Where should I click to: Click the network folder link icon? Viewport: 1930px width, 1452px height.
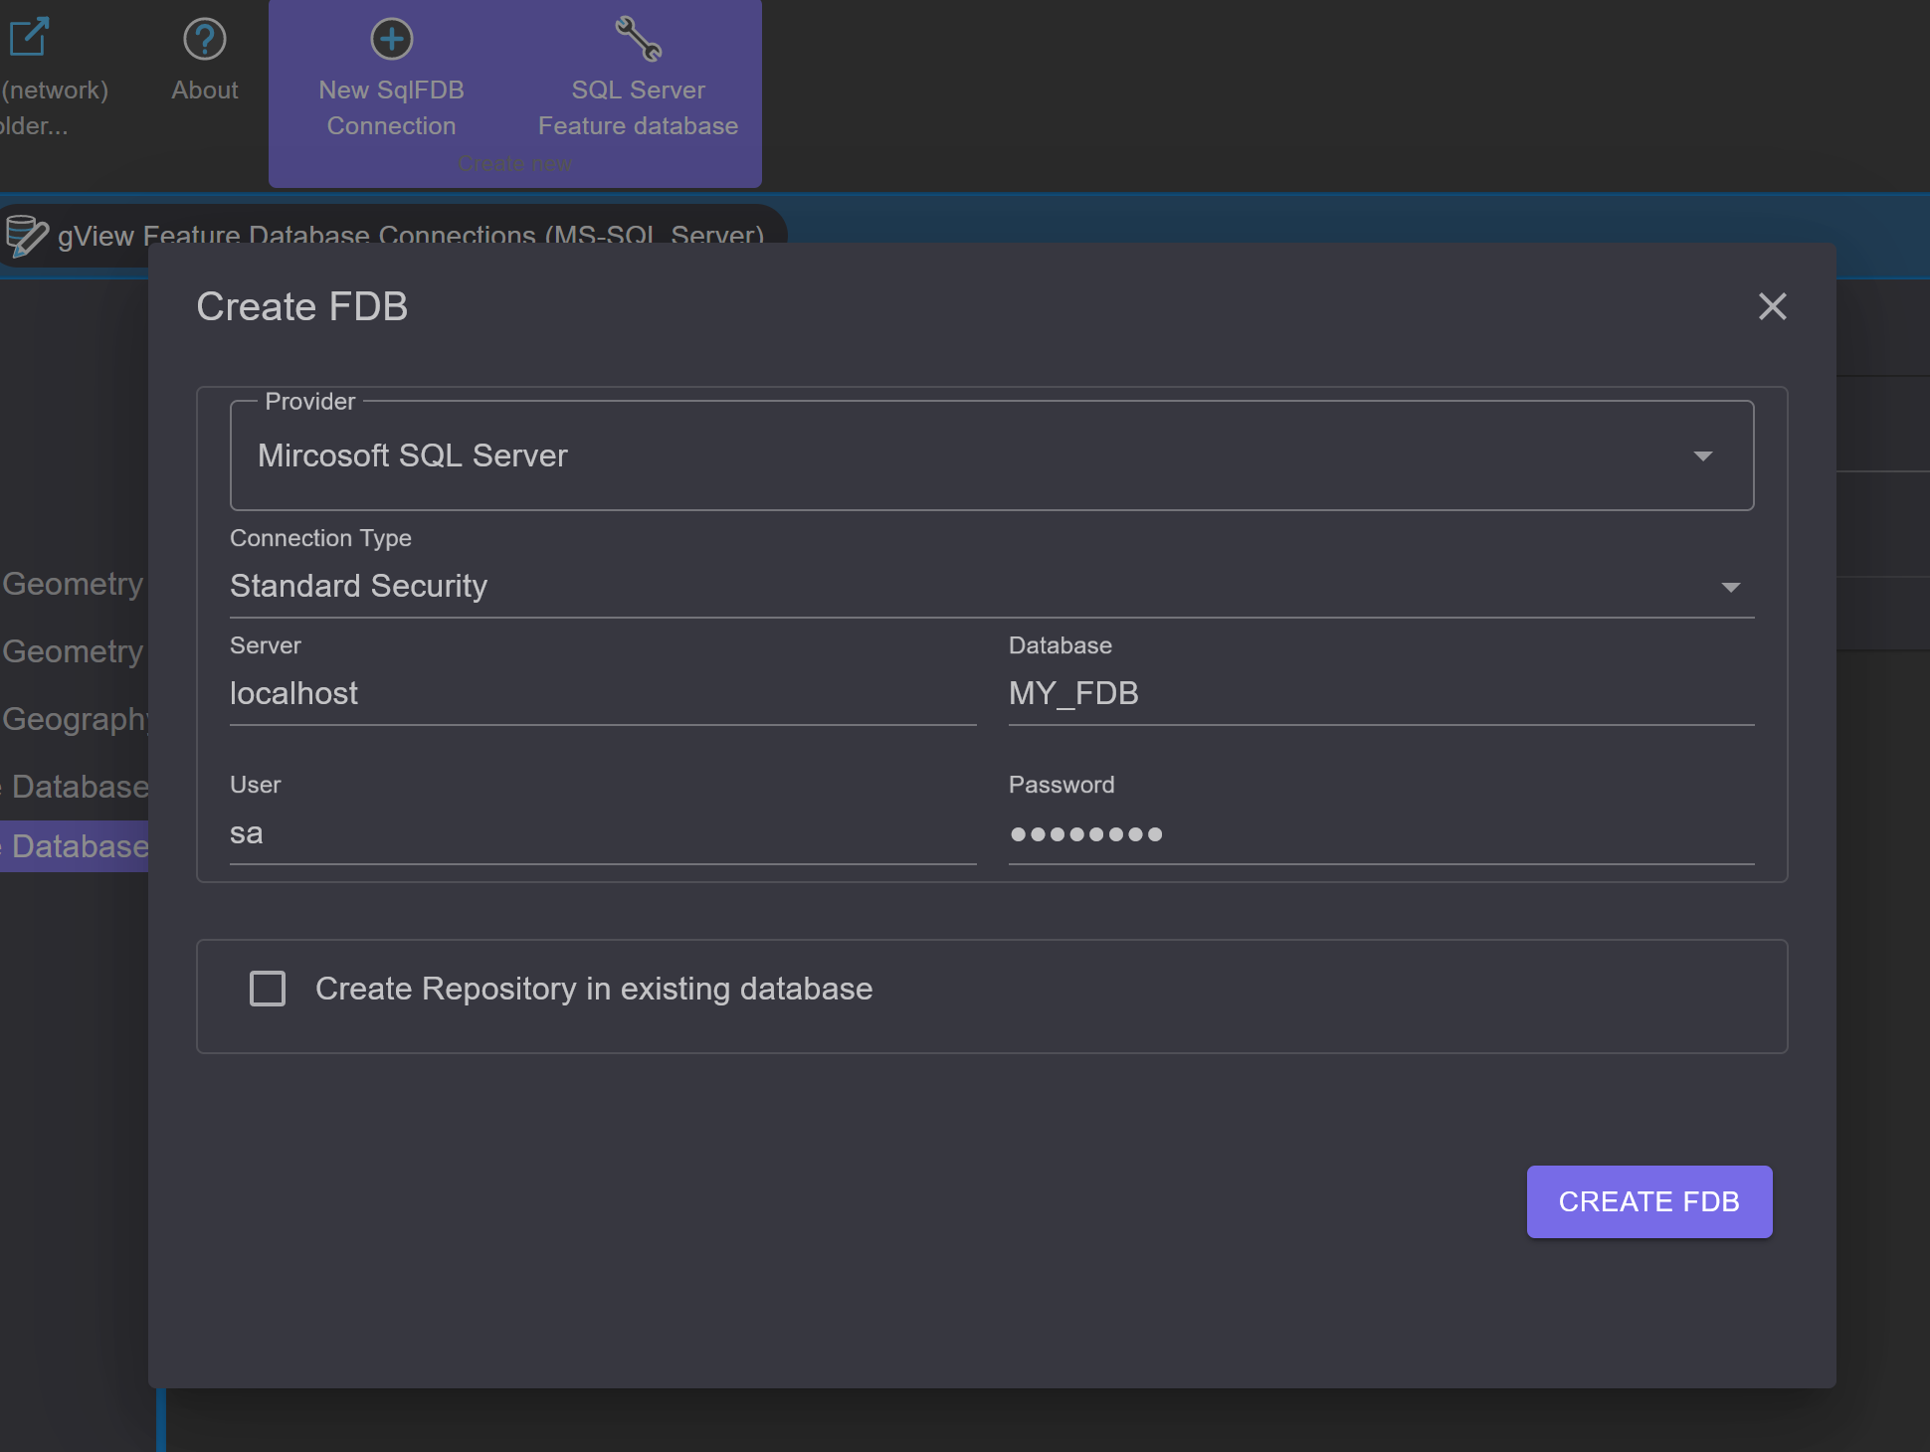pyautogui.click(x=29, y=37)
